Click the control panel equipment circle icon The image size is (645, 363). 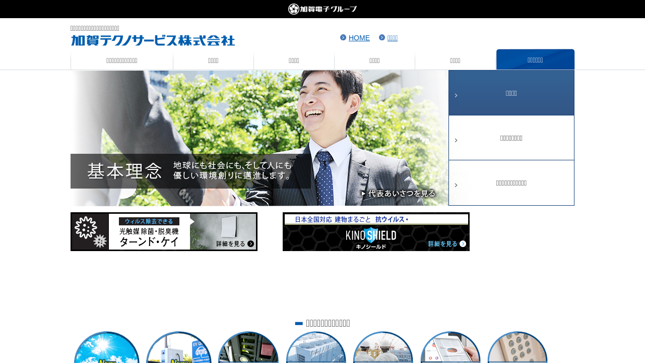click(x=248, y=349)
